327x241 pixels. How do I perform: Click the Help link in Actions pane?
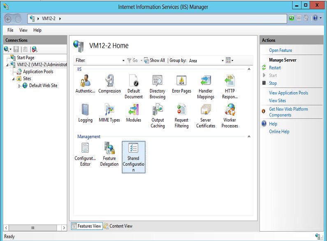tap(273, 124)
